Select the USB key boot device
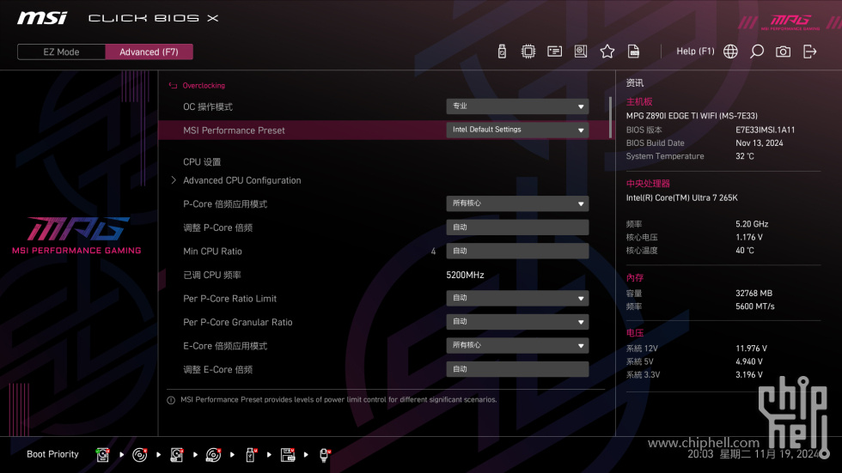The width and height of the screenshot is (842, 473). coord(250,455)
